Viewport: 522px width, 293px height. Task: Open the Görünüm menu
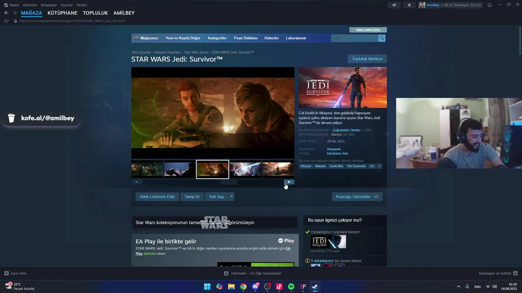coord(30,5)
